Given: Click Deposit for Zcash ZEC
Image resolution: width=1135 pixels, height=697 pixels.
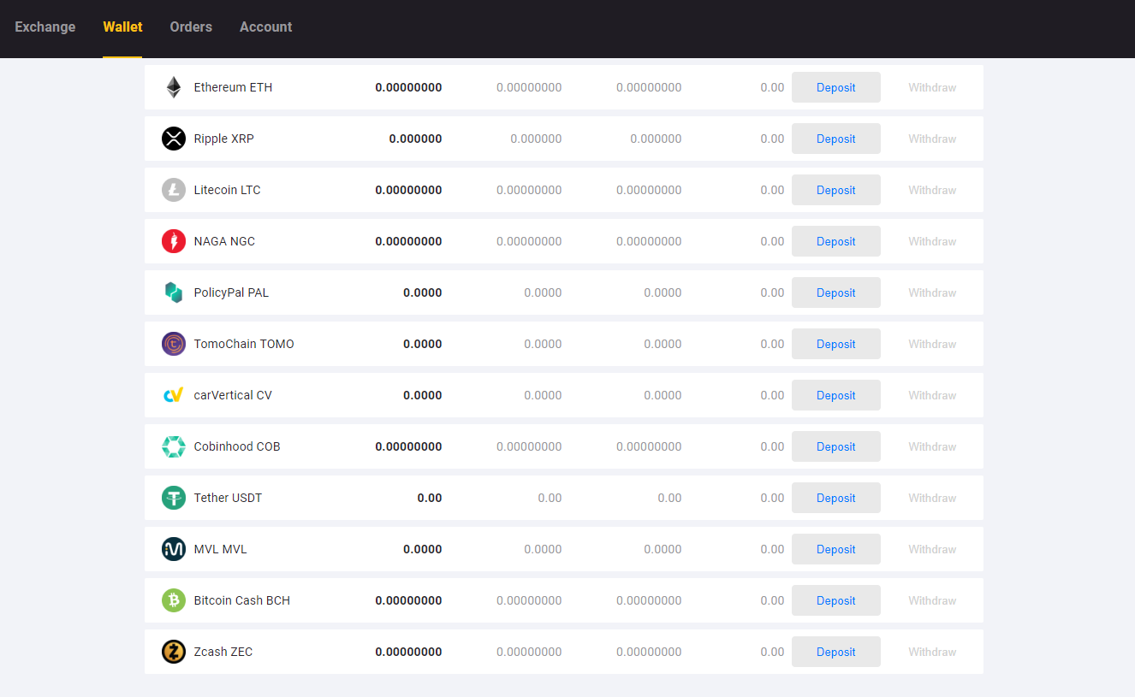Looking at the screenshot, I should pos(835,651).
